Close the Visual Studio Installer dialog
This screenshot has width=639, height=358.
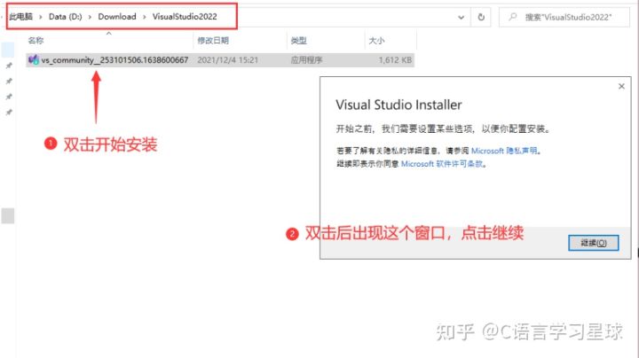tap(621, 86)
